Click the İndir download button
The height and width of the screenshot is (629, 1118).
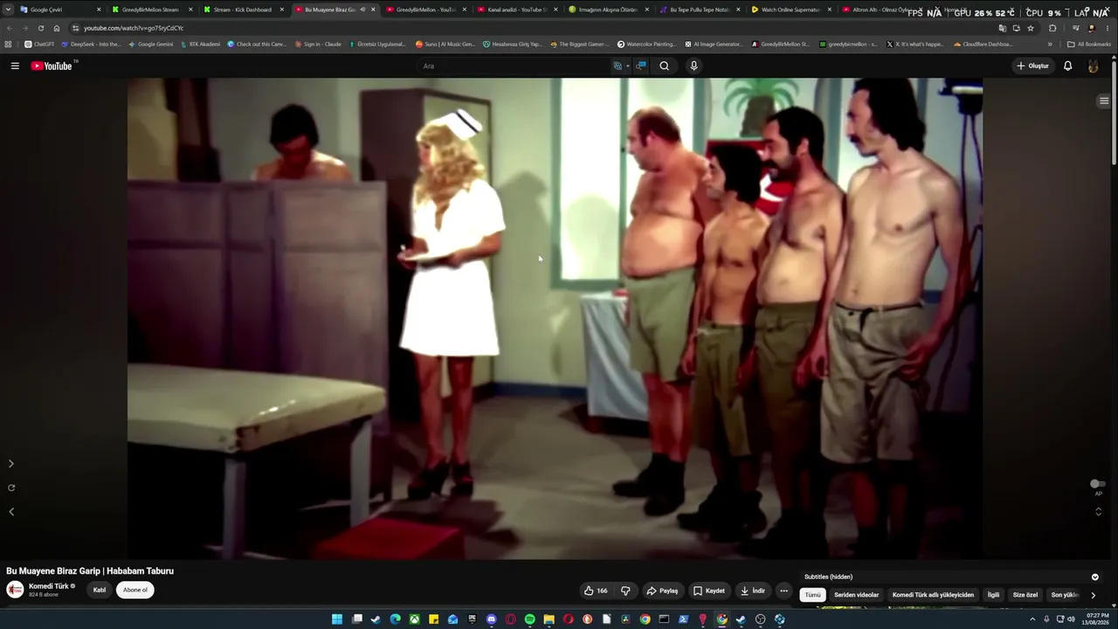(753, 591)
